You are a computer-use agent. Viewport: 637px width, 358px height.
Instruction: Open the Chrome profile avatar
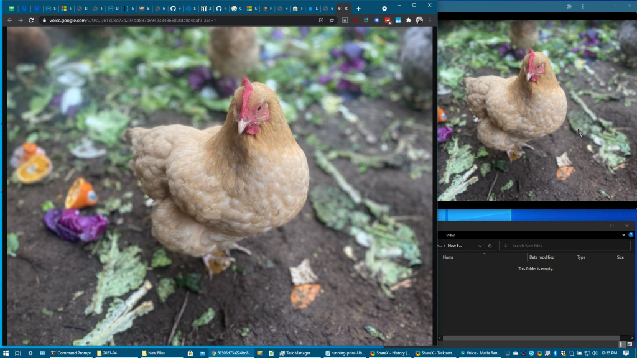click(x=419, y=20)
